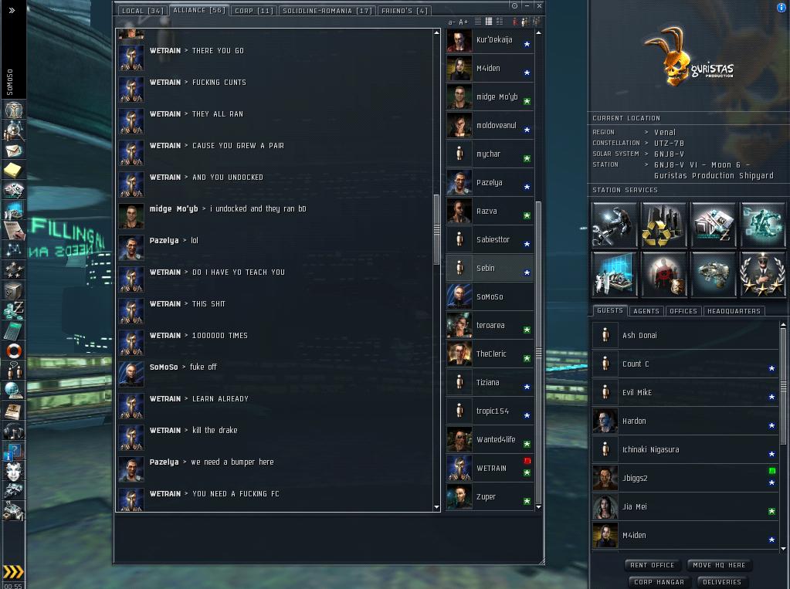Open the Notepad yellow note icon

click(x=14, y=171)
